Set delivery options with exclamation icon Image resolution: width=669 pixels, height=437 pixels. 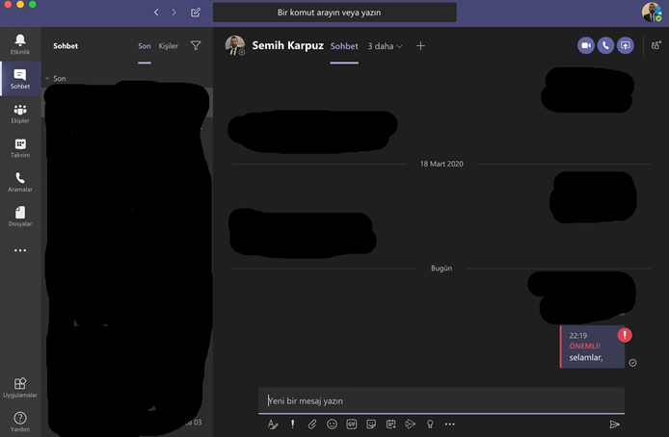tap(292, 424)
